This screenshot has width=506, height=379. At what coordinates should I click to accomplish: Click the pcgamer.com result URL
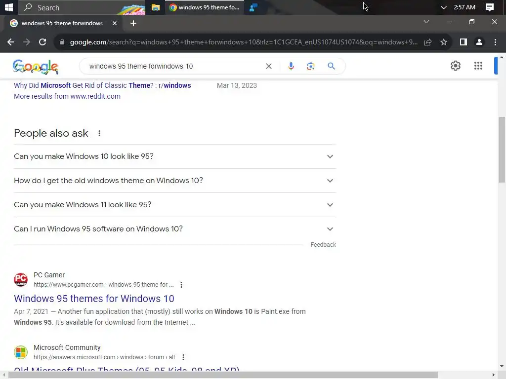104,285
